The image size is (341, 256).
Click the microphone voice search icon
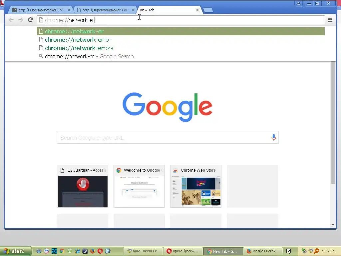[274, 137]
